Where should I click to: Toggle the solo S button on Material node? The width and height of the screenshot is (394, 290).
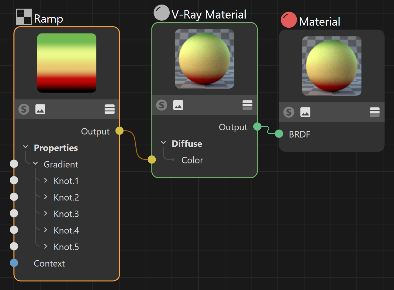click(x=289, y=112)
